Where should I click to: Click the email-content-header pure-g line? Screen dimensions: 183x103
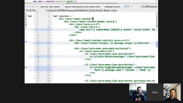tap(90, 21)
